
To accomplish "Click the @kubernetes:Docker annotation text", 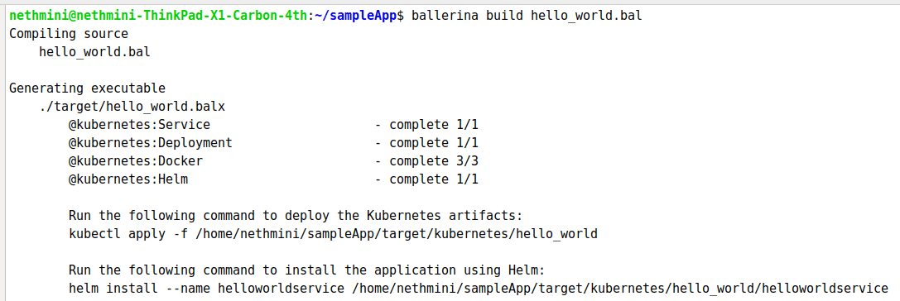I will [136, 161].
